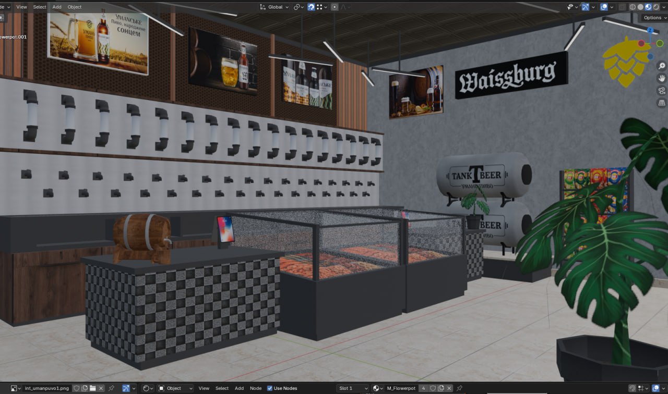The image size is (668, 394).
Task: Click the M_Flowerpot material name field
Action: tap(401, 388)
